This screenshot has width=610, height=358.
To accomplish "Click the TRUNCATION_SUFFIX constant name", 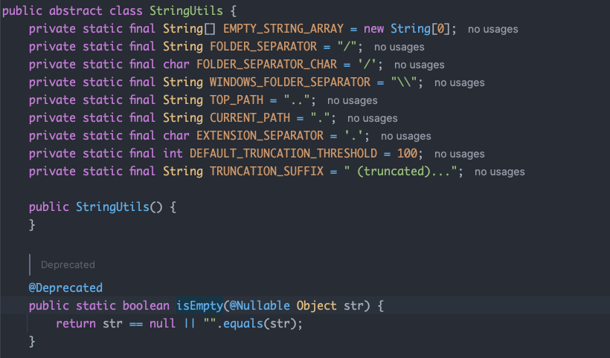I will click(266, 172).
